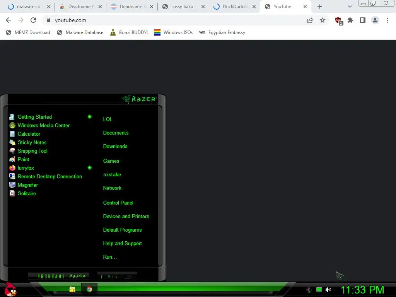Open the LOL user folder
This screenshot has height=297, width=396.
[108, 119]
